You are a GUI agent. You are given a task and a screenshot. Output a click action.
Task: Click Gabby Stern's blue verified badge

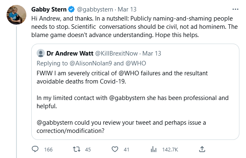(72, 9)
